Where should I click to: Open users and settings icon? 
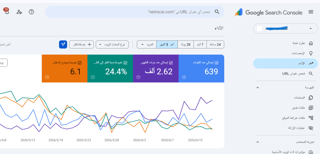19,12
